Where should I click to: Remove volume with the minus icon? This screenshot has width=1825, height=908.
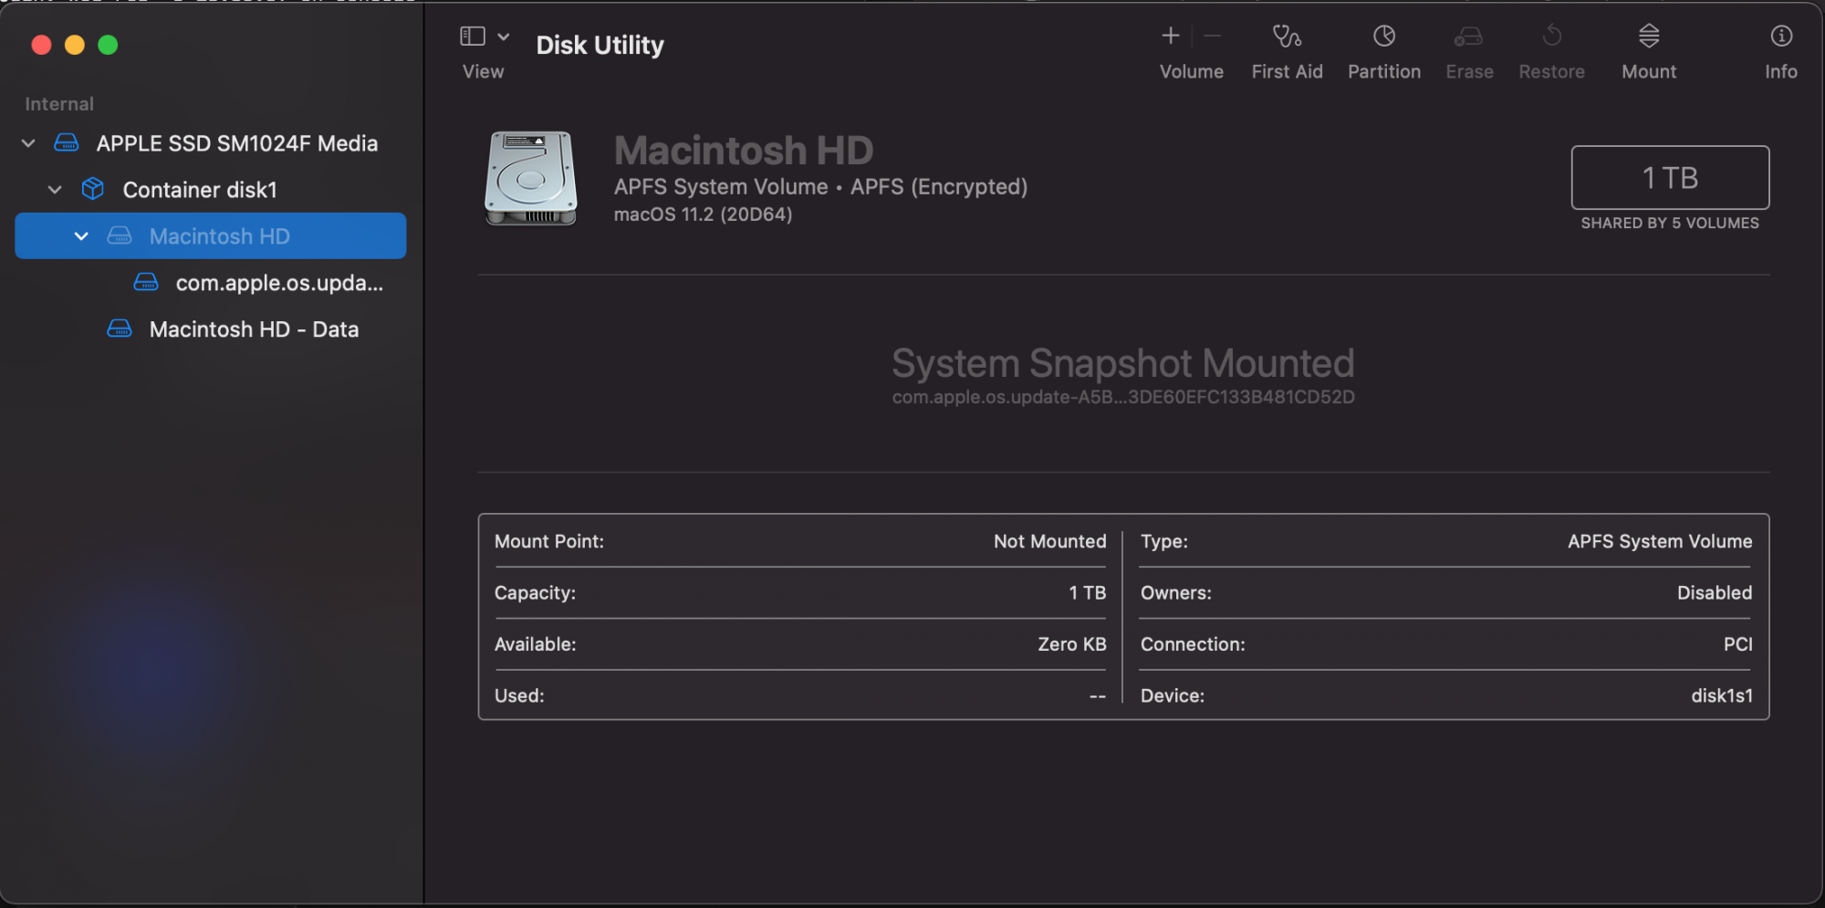pyautogui.click(x=1213, y=36)
